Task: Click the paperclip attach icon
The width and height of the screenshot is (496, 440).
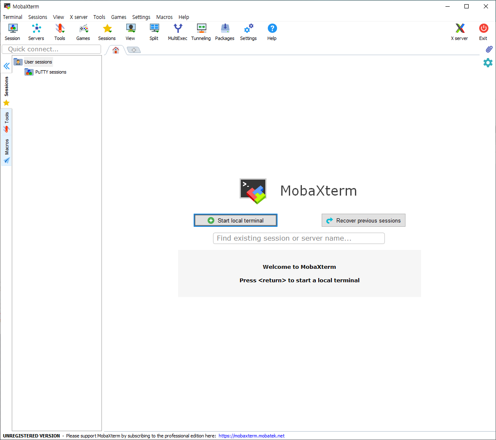Action: coord(489,49)
